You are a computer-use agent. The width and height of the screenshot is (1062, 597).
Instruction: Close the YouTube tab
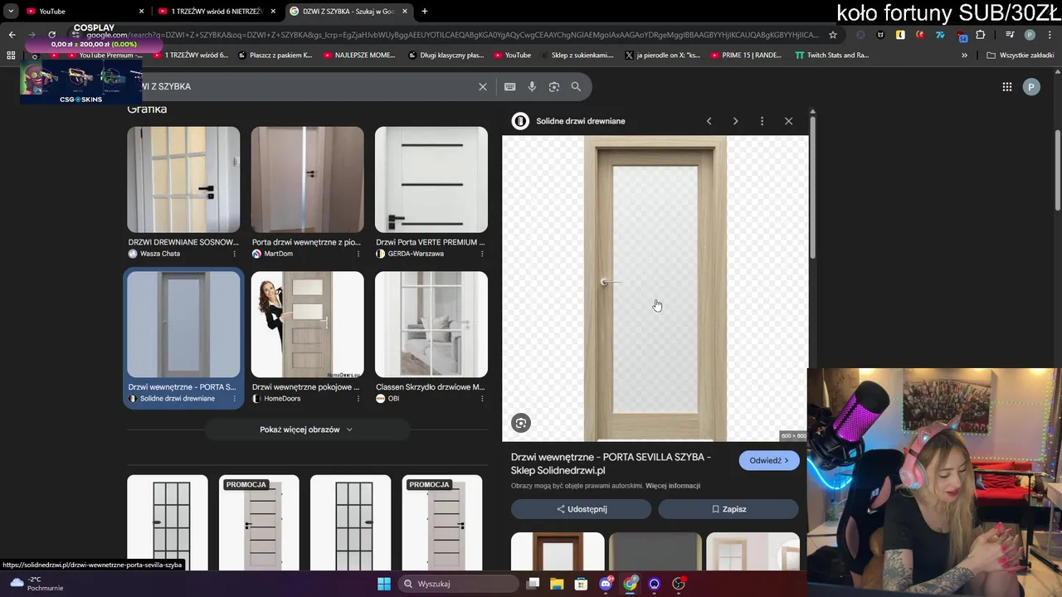click(141, 11)
